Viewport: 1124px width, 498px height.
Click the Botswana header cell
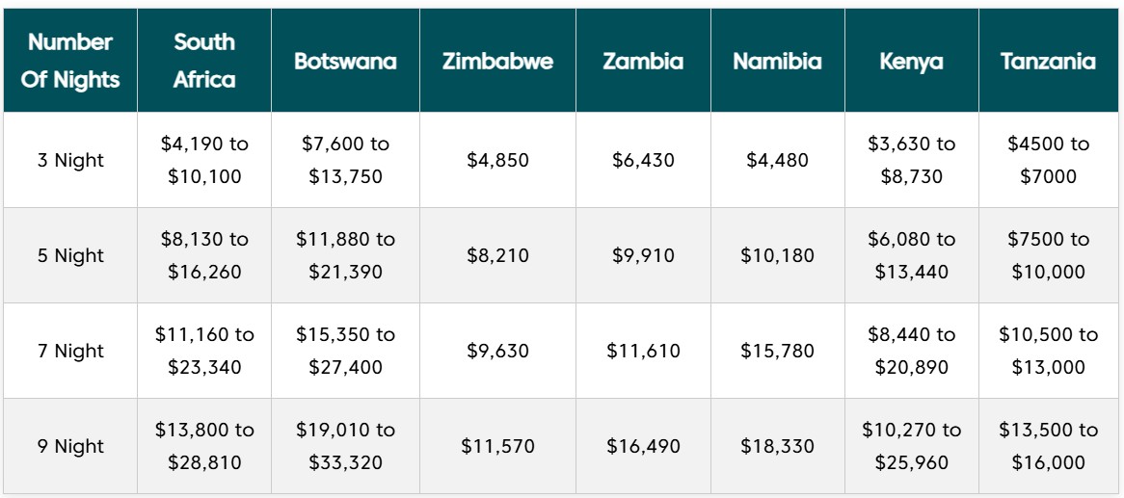point(345,61)
